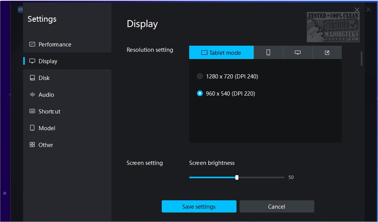Click the settings vertical scrollbar thumb
The height and width of the screenshot is (222, 378).
[x=361, y=59]
